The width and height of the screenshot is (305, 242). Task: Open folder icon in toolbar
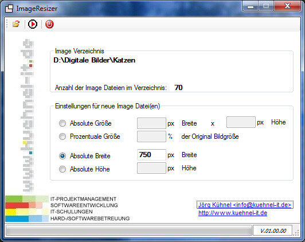coord(16,24)
